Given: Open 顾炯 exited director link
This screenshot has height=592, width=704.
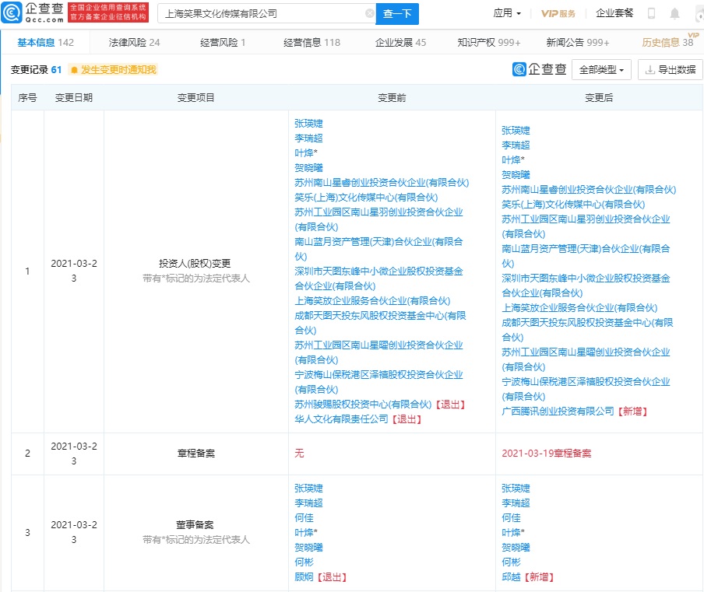Looking at the screenshot, I should pyautogui.click(x=304, y=577).
